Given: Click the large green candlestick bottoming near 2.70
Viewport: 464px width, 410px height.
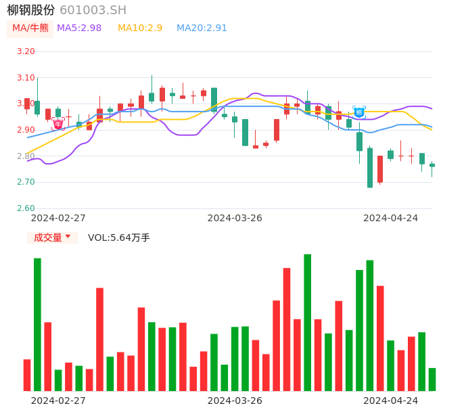Looking at the screenshot, I should [370, 168].
